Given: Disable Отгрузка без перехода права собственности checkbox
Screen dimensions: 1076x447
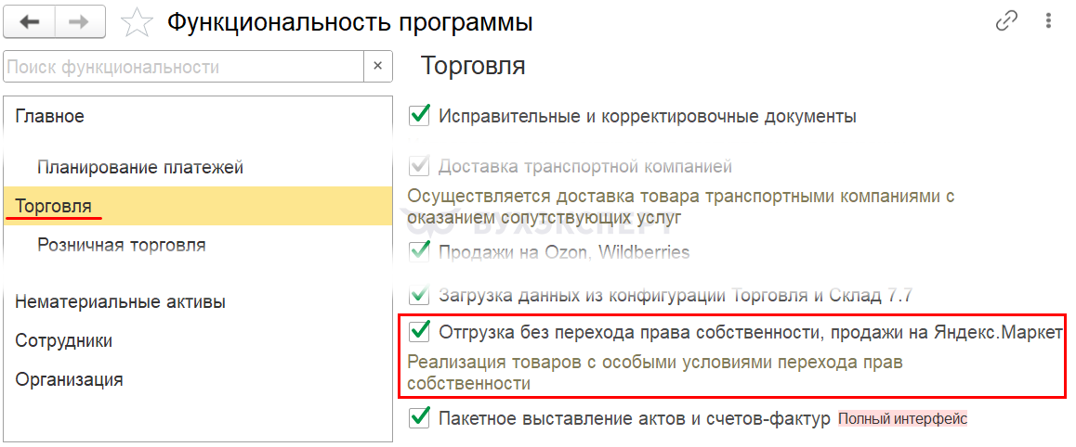Looking at the screenshot, I should pos(420,331).
